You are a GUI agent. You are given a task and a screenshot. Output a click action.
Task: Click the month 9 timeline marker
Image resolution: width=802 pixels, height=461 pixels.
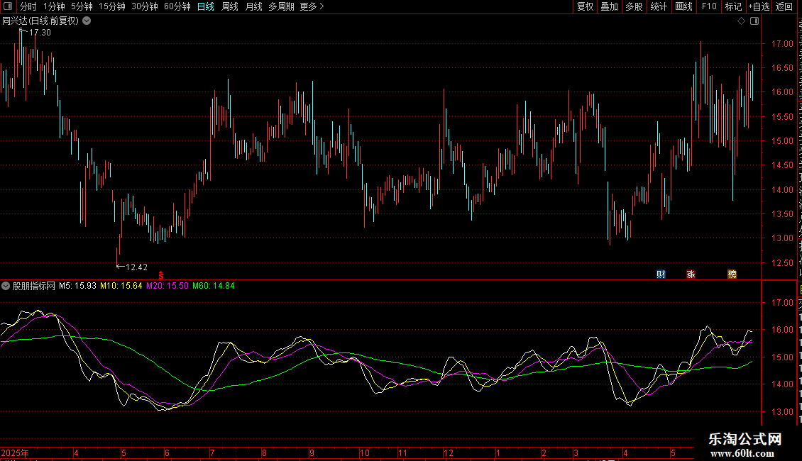(x=312, y=453)
